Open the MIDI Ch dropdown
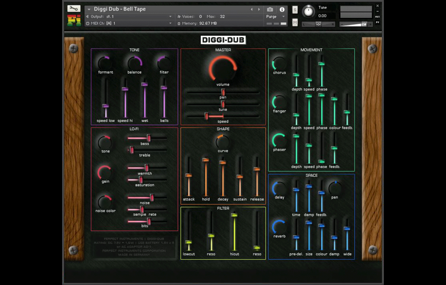The image size is (446, 285). tap(129, 23)
